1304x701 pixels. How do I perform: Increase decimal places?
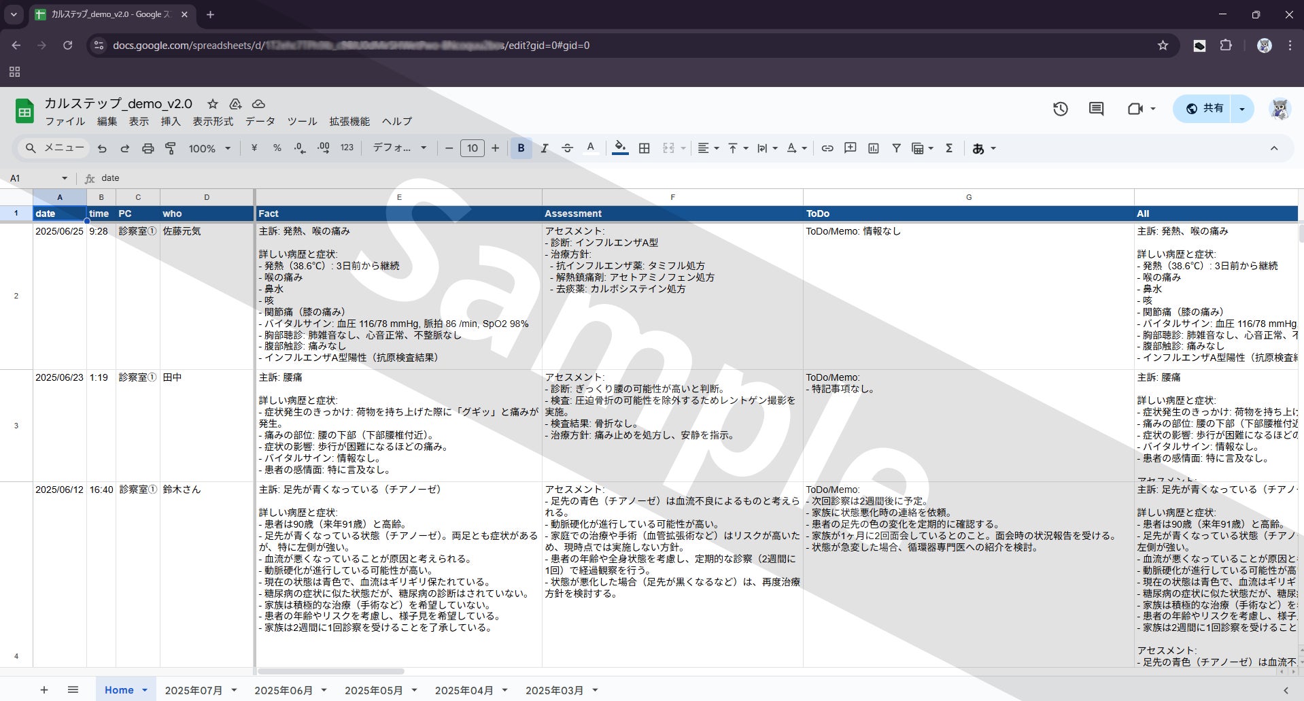tap(324, 148)
